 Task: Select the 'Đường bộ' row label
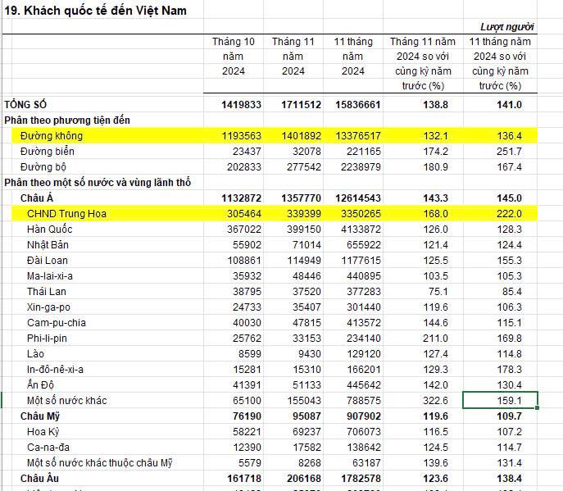coord(43,167)
